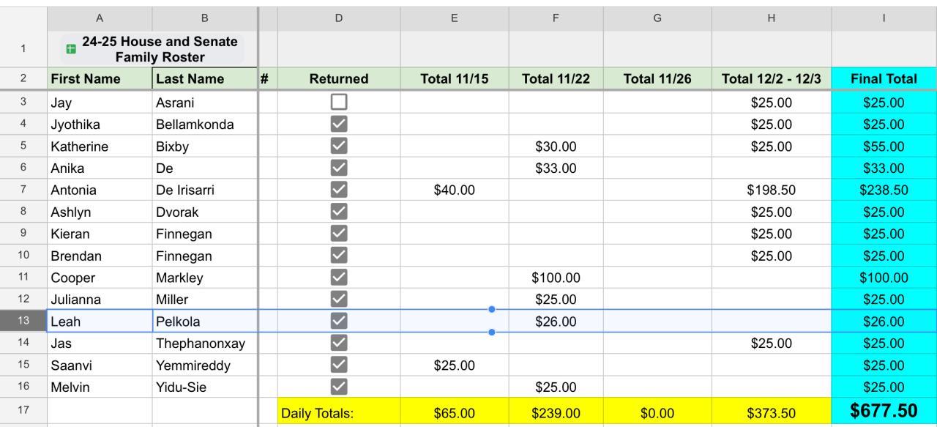Select the Final Total header cell
The width and height of the screenshot is (937, 427).
[x=884, y=78]
